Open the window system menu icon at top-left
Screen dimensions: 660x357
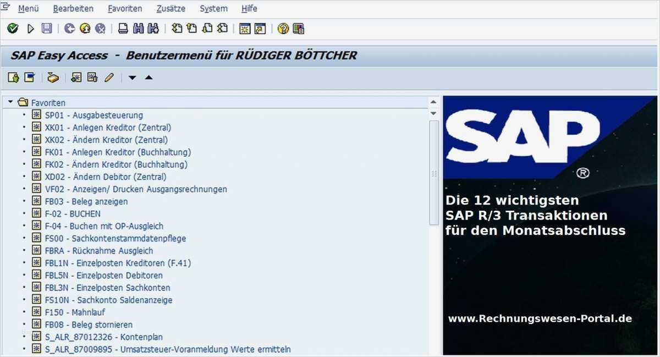point(6,7)
